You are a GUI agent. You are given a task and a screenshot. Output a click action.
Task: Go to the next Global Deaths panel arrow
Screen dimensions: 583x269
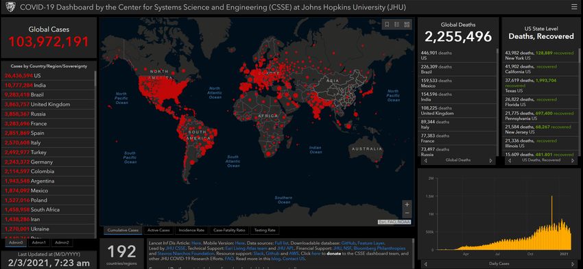coord(491,161)
